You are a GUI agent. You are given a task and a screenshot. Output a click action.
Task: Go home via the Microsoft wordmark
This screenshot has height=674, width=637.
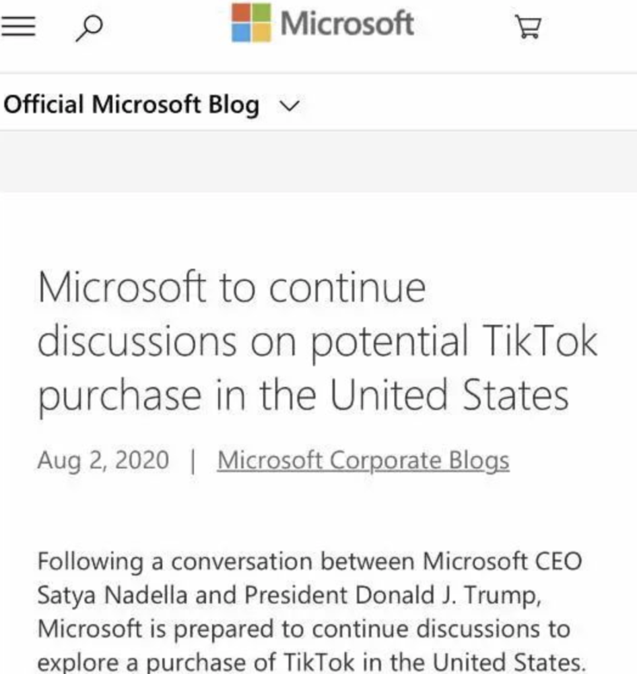click(347, 23)
